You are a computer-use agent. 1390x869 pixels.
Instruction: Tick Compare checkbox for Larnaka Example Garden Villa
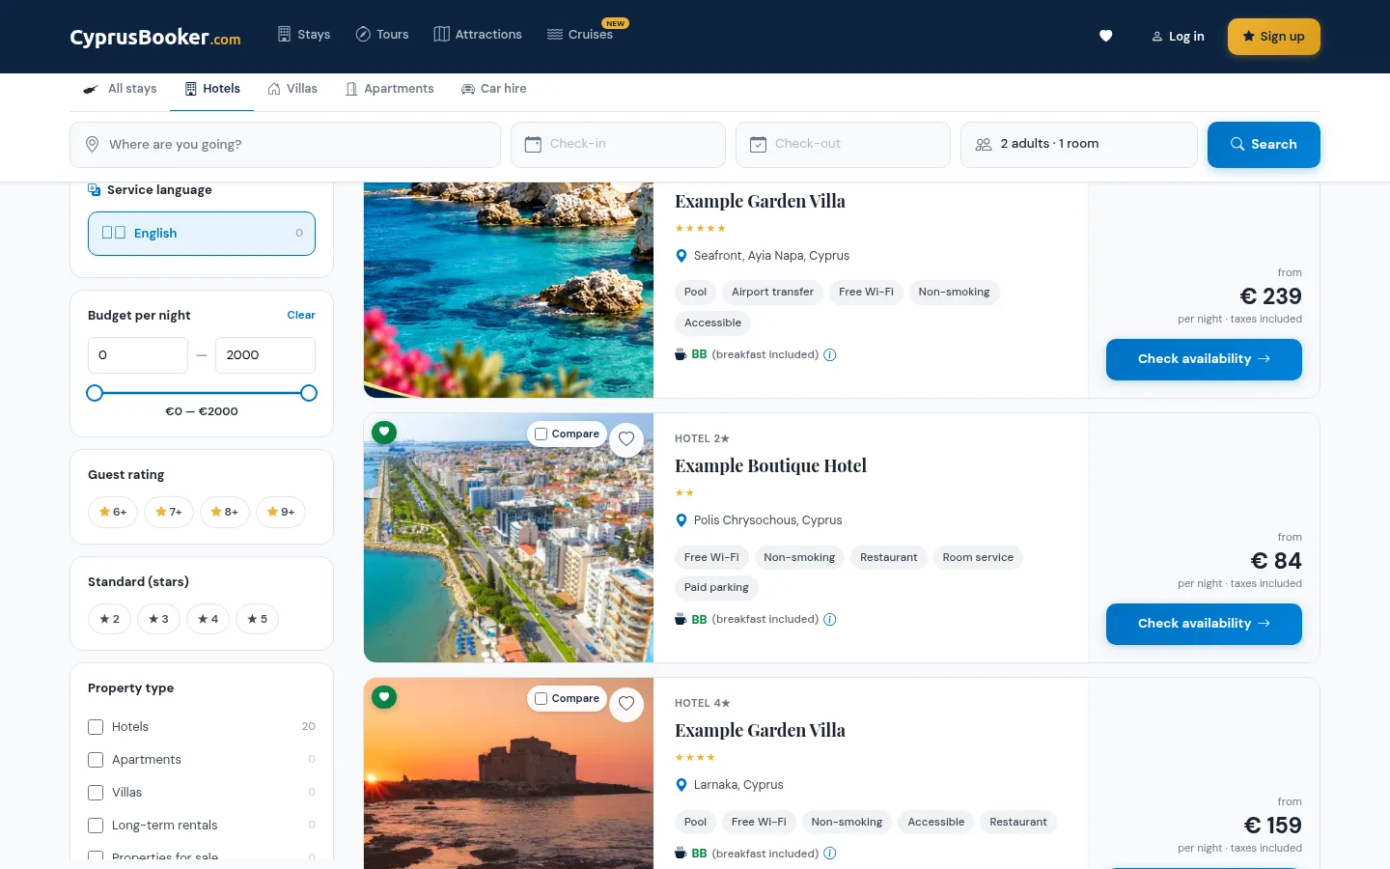(542, 699)
